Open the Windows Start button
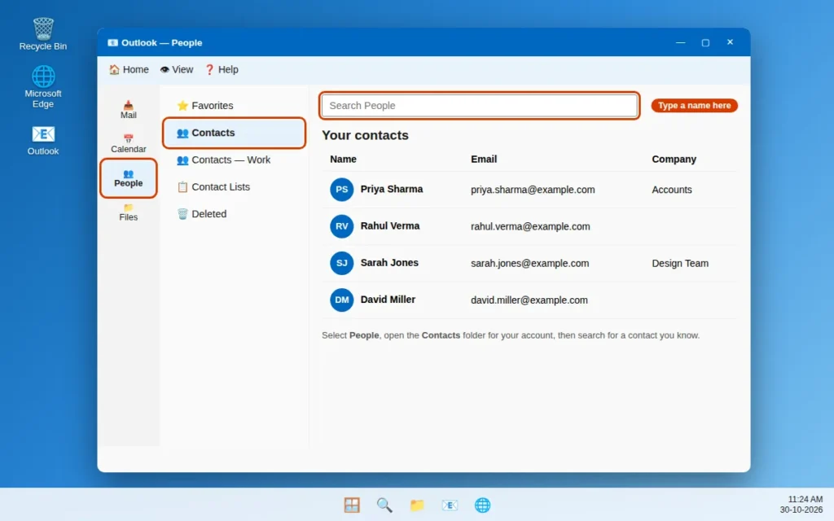834x521 pixels. tap(352, 505)
